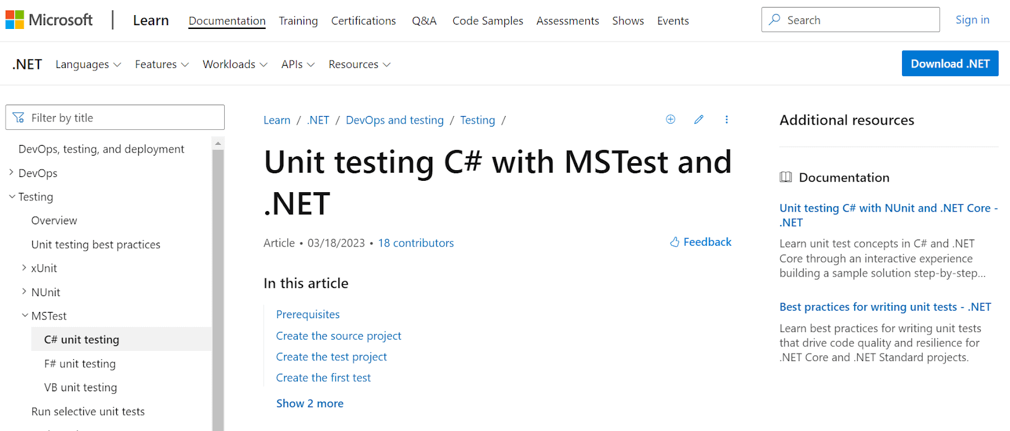
Task: Click the Feedback thumbs-up icon
Action: click(675, 242)
